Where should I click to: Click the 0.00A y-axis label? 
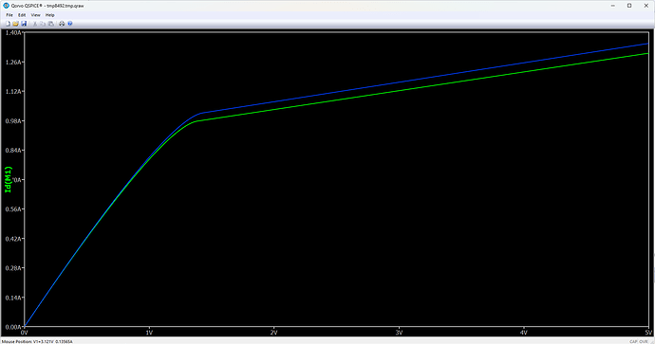pos(13,327)
